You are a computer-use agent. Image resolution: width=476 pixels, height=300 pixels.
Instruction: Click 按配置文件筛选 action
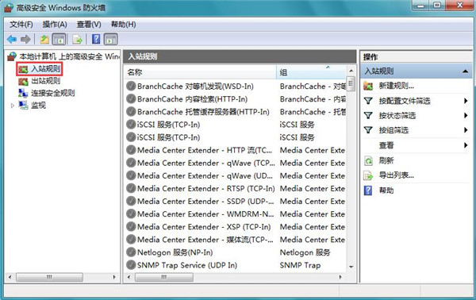click(x=405, y=101)
